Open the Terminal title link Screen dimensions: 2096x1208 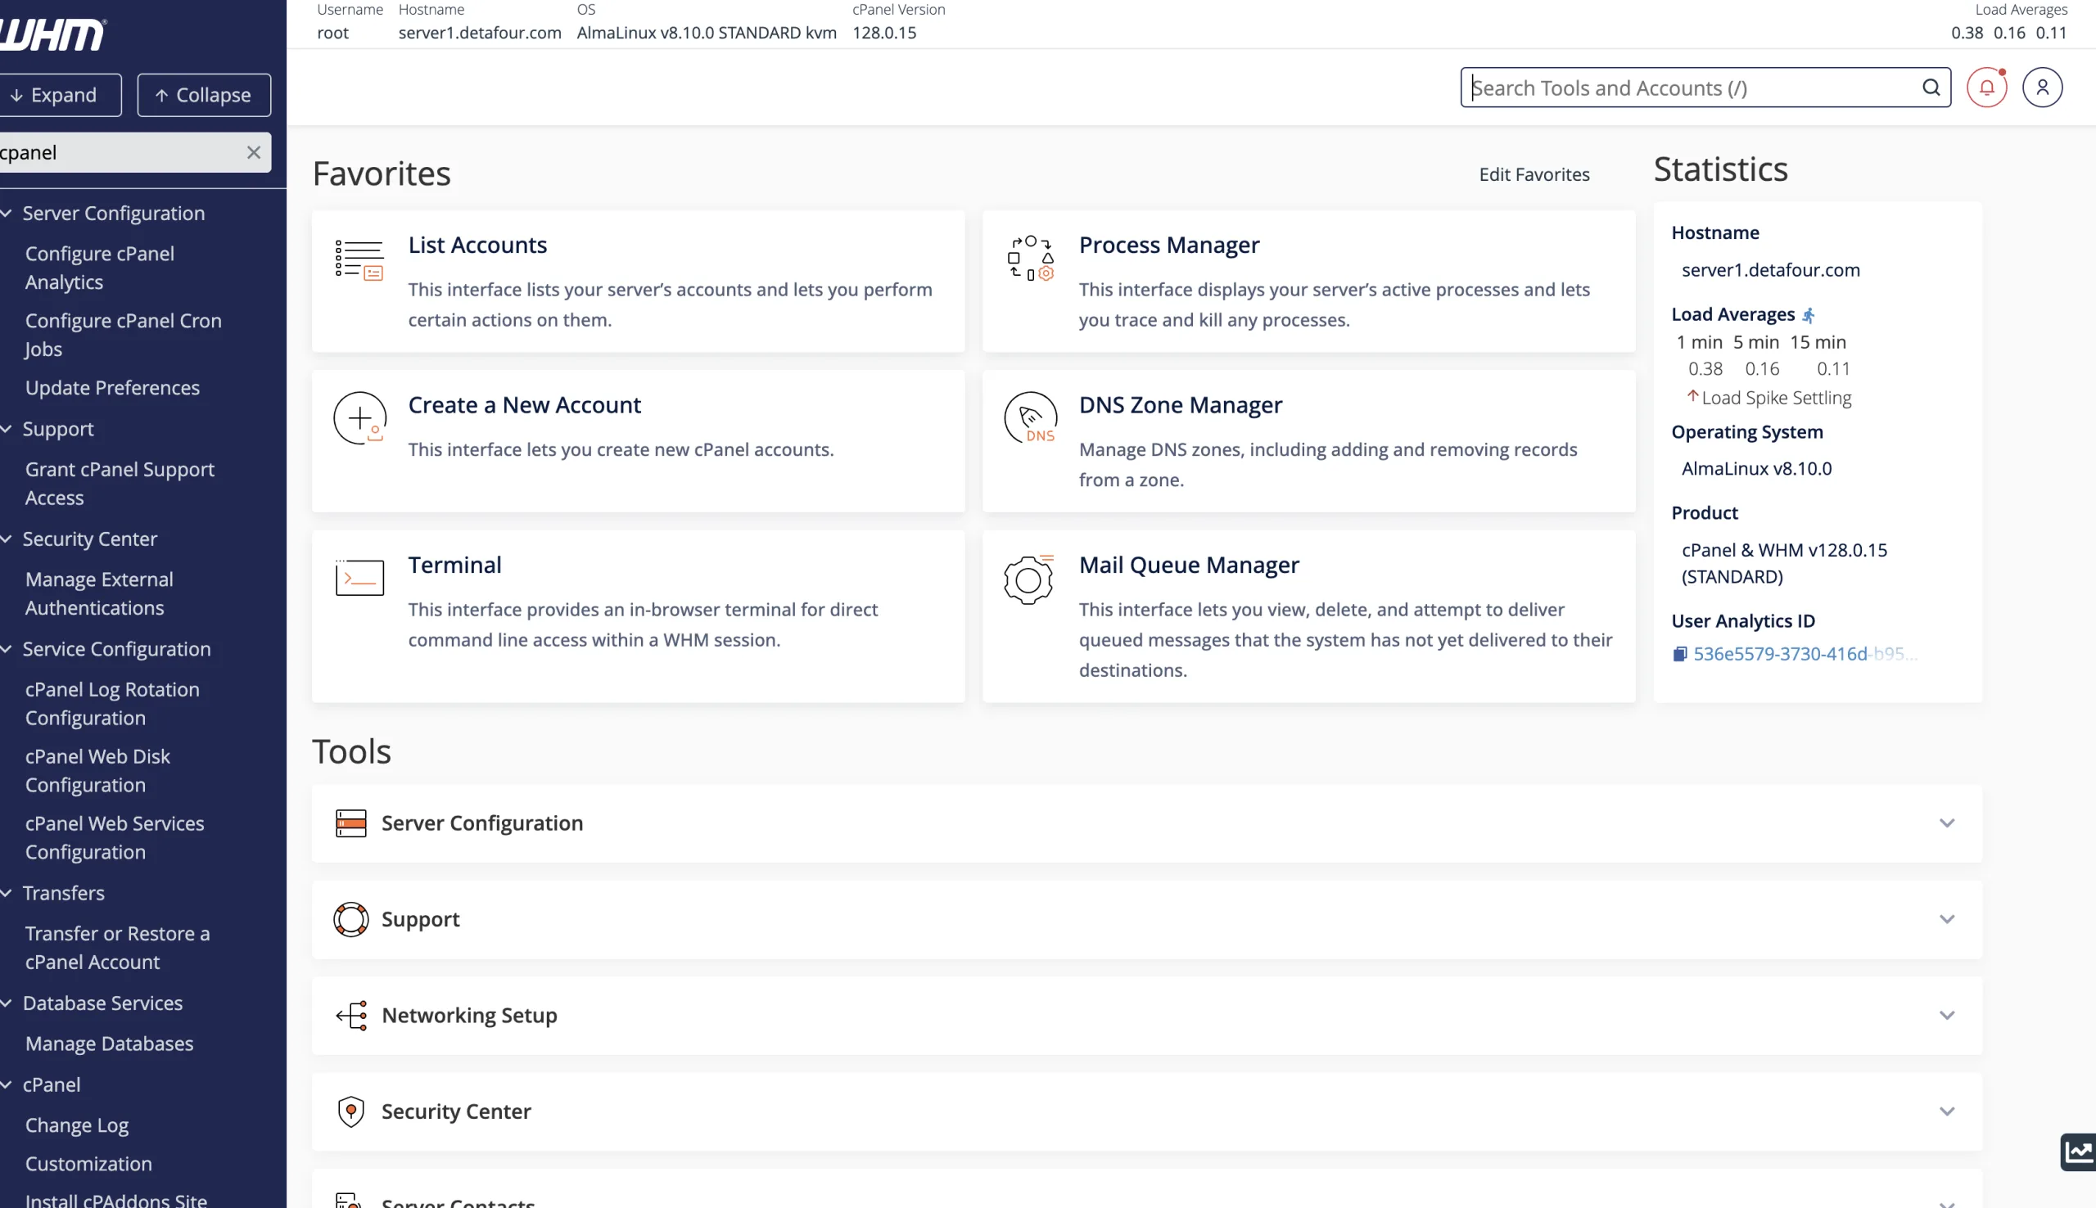pyautogui.click(x=454, y=565)
